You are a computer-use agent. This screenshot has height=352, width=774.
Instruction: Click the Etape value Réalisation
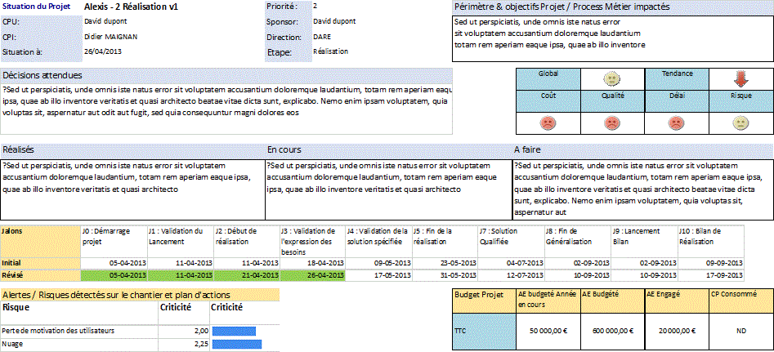coord(330,51)
